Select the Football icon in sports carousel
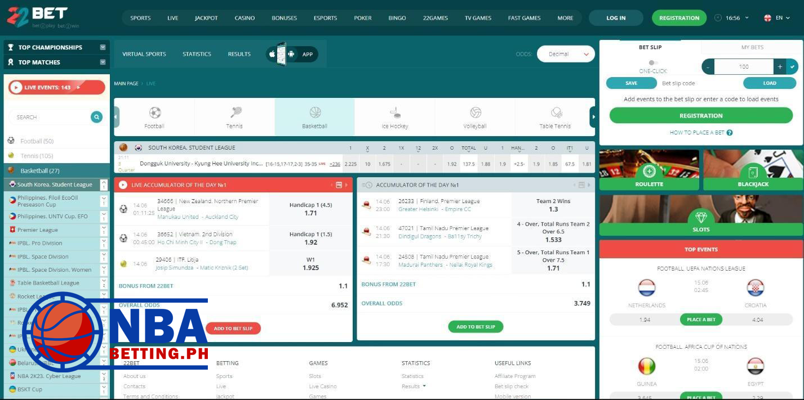 tap(154, 113)
